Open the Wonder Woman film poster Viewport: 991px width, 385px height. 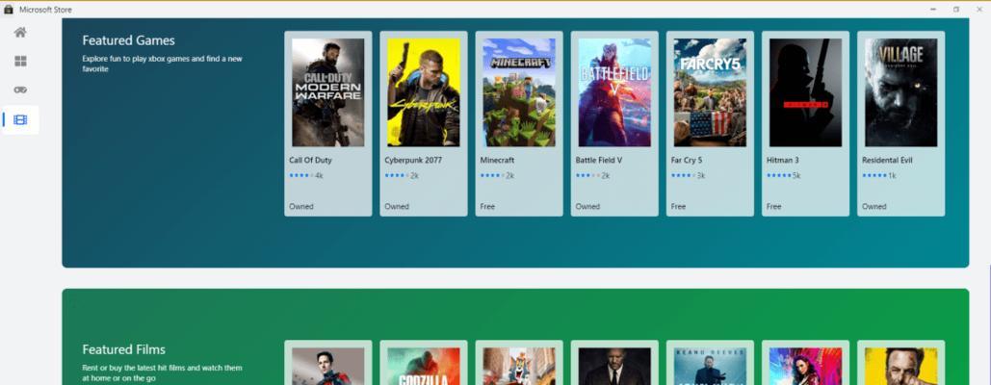(x=805, y=366)
